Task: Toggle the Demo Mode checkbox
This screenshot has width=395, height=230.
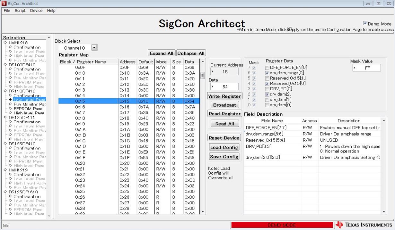Action: (365, 23)
